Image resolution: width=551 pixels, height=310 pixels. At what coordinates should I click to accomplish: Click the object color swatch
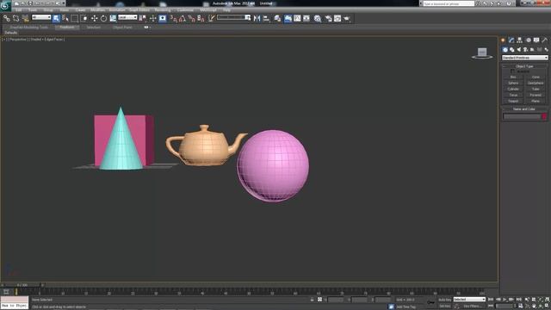click(544, 116)
